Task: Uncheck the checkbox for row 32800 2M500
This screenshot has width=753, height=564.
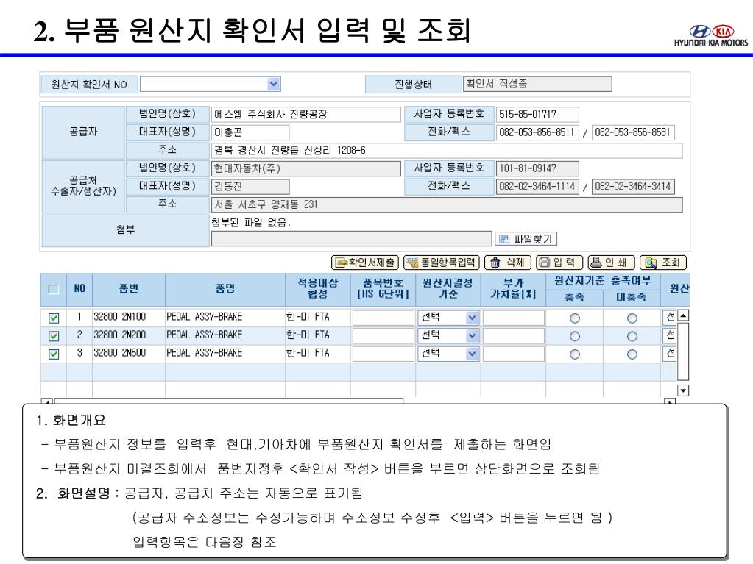Action: (x=54, y=354)
